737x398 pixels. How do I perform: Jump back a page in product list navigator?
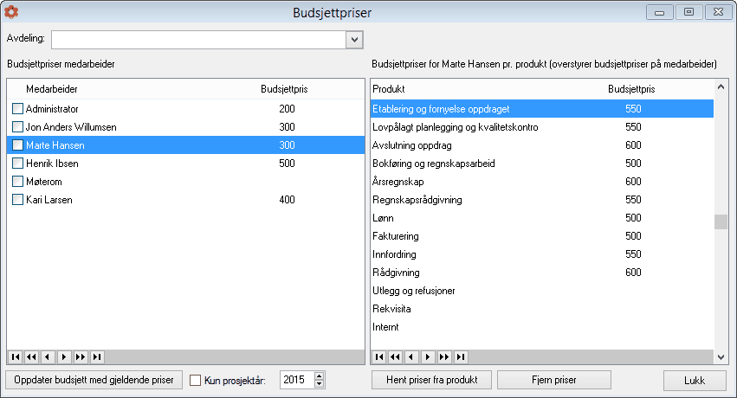tap(395, 356)
